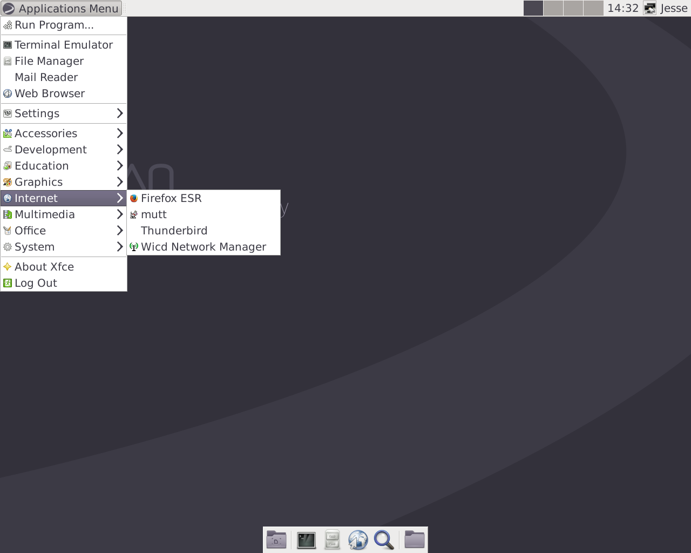Open application finder magnifier icon
This screenshot has width=691, height=553.
[384, 539]
